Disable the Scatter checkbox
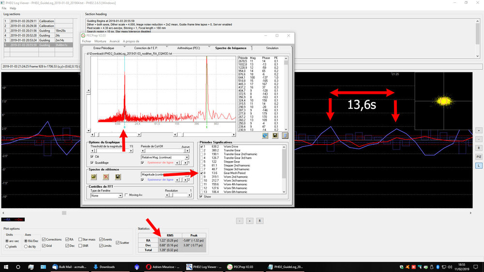 tap(118, 242)
